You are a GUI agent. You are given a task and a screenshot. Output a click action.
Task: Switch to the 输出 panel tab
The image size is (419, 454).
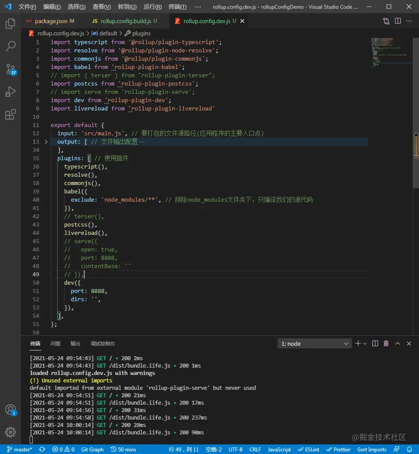[x=75, y=344]
